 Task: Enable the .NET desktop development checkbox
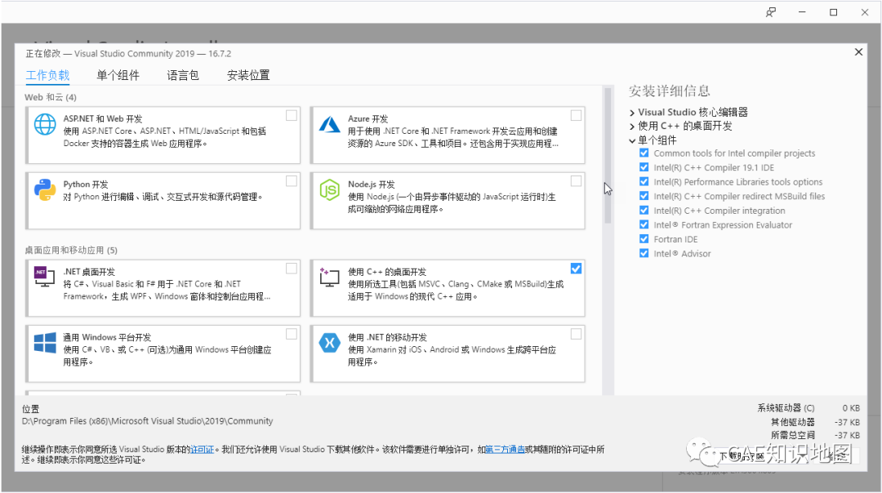(x=292, y=269)
